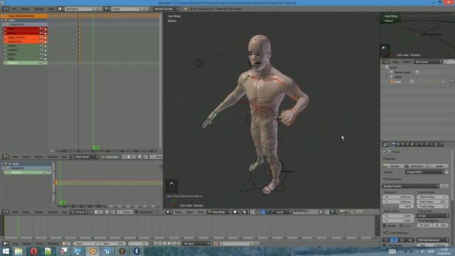Open the Info editor type selector icon
Image resolution: width=455 pixels, height=256 pixels.
[6, 9]
